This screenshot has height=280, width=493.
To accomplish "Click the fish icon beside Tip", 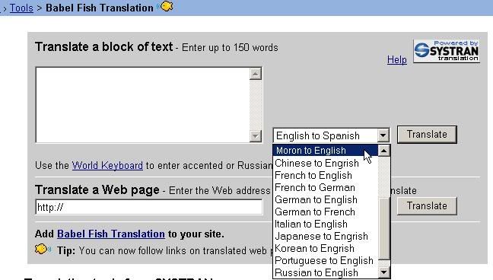I will (x=43, y=250).
